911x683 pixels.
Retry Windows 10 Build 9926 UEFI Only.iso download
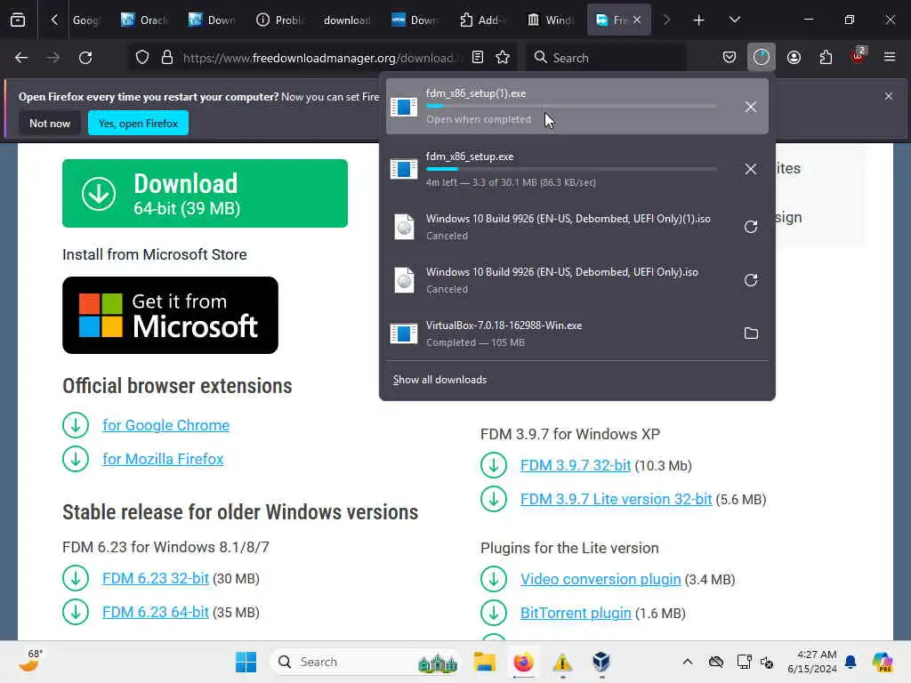pos(751,280)
